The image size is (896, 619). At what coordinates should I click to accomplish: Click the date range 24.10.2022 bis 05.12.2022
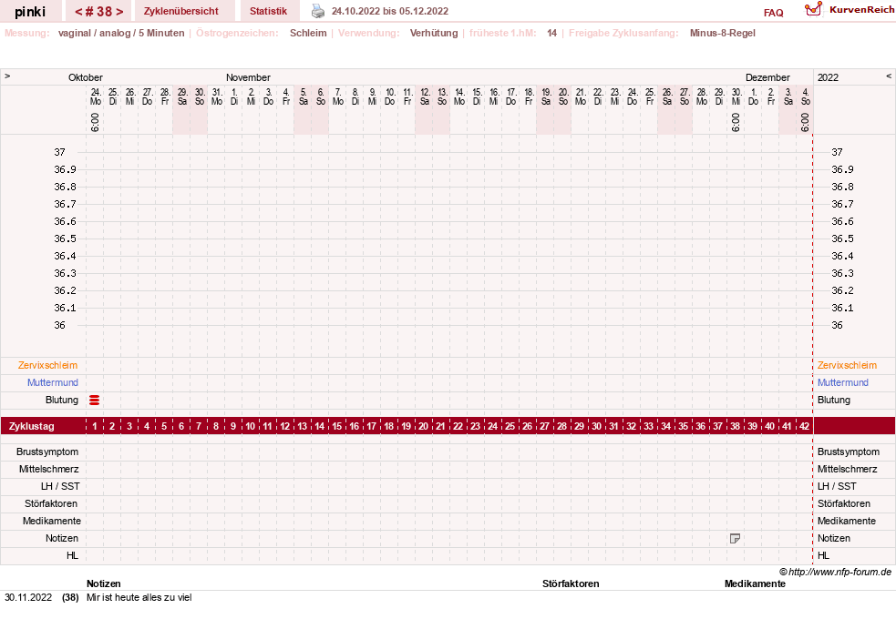click(x=390, y=11)
